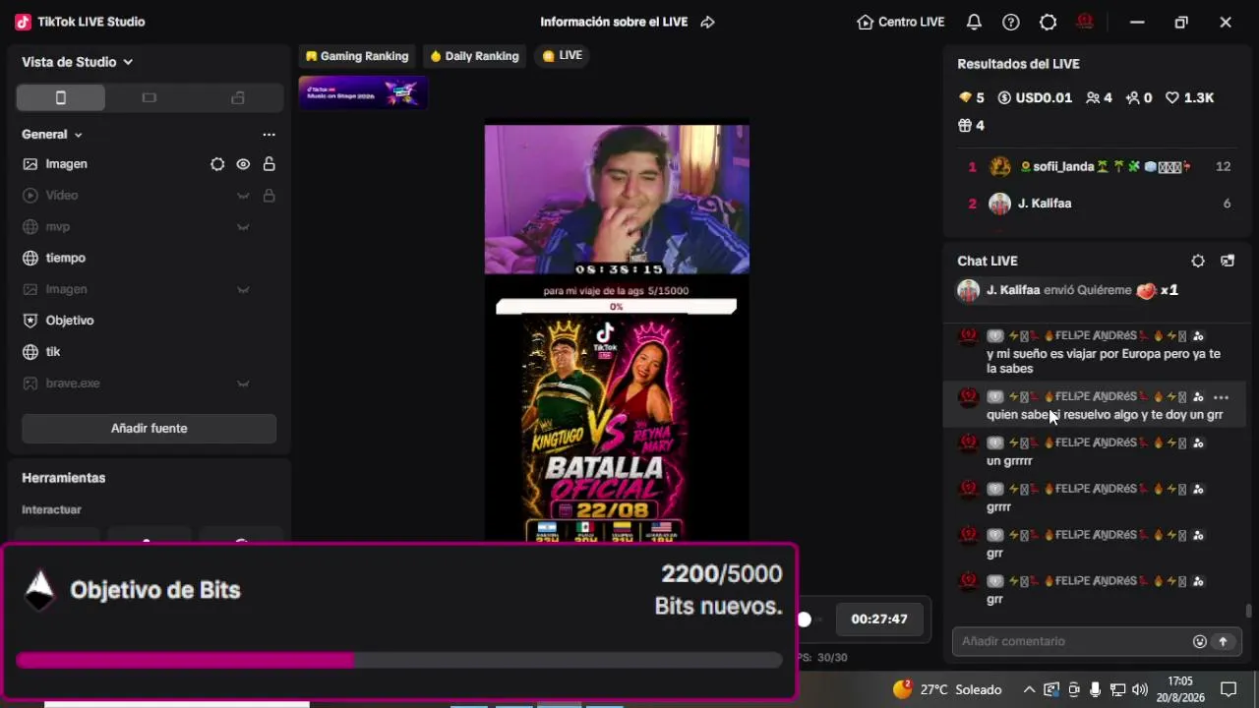The image size is (1259, 708).
Task: Click the globe icon of the mvp source
Action: [30, 227]
